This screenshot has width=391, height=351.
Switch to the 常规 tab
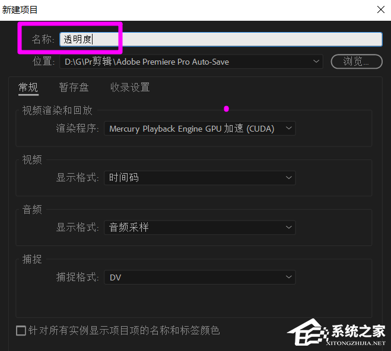pyautogui.click(x=28, y=88)
